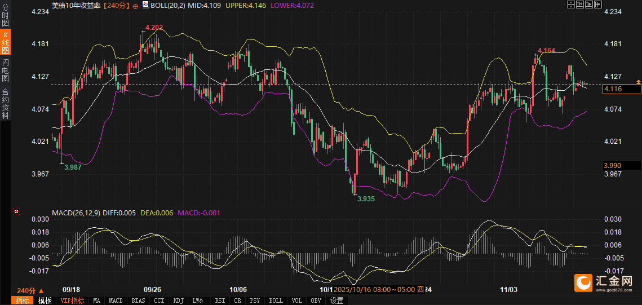This screenshot has height=305, width=642.
Task: Open 设置 in the indicator bar
Action: [x=337, y=300]
